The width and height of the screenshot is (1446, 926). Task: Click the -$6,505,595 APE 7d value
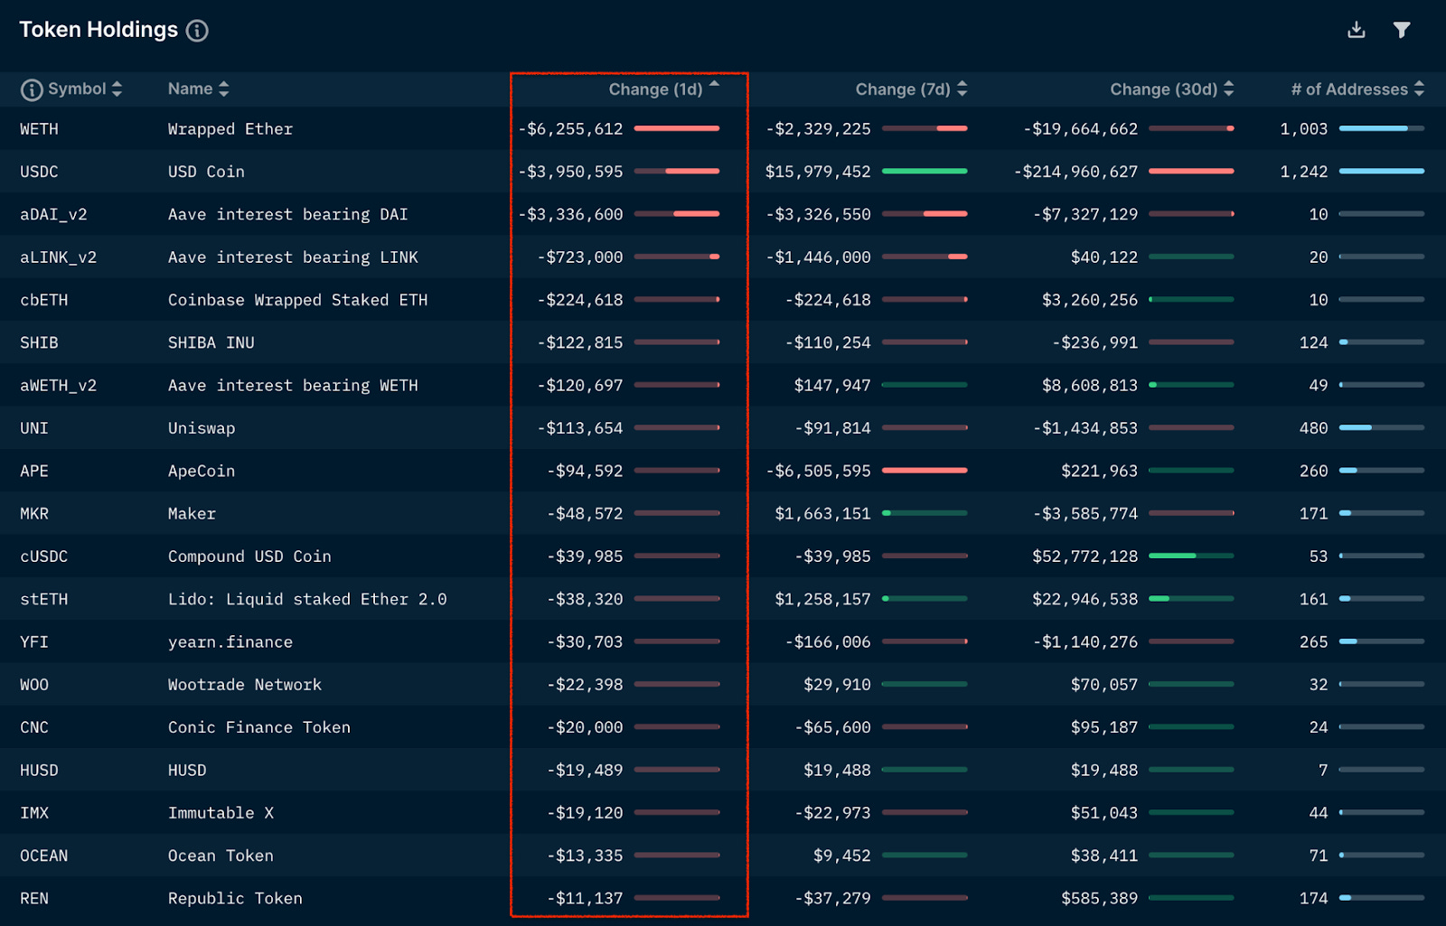[x=818, y=471]
